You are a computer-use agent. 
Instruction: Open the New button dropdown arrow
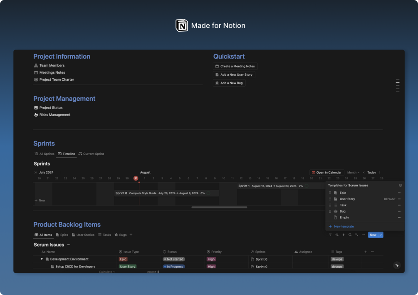[x=381, y=235]
